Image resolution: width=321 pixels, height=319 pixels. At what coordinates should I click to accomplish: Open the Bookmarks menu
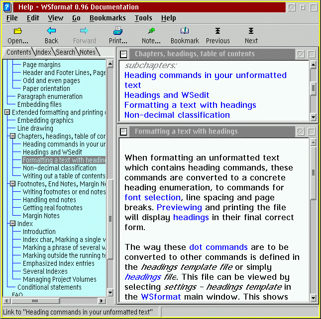click(107, 18)
